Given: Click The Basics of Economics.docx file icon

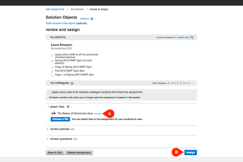Looking at the screenshot, I should (53, 113).
